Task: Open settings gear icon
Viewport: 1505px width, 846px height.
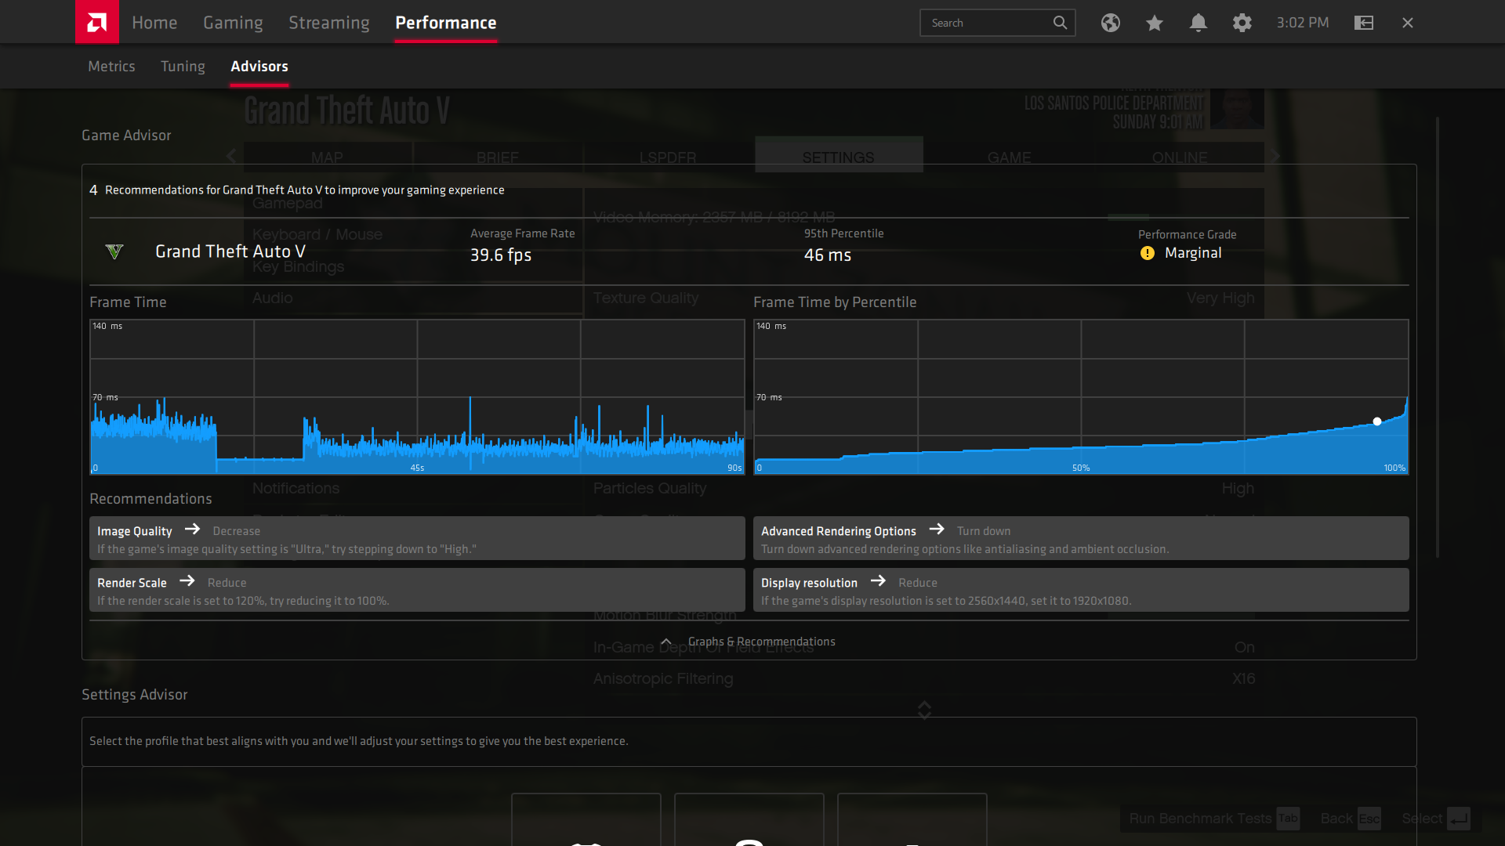Action: pos(1242,23)
